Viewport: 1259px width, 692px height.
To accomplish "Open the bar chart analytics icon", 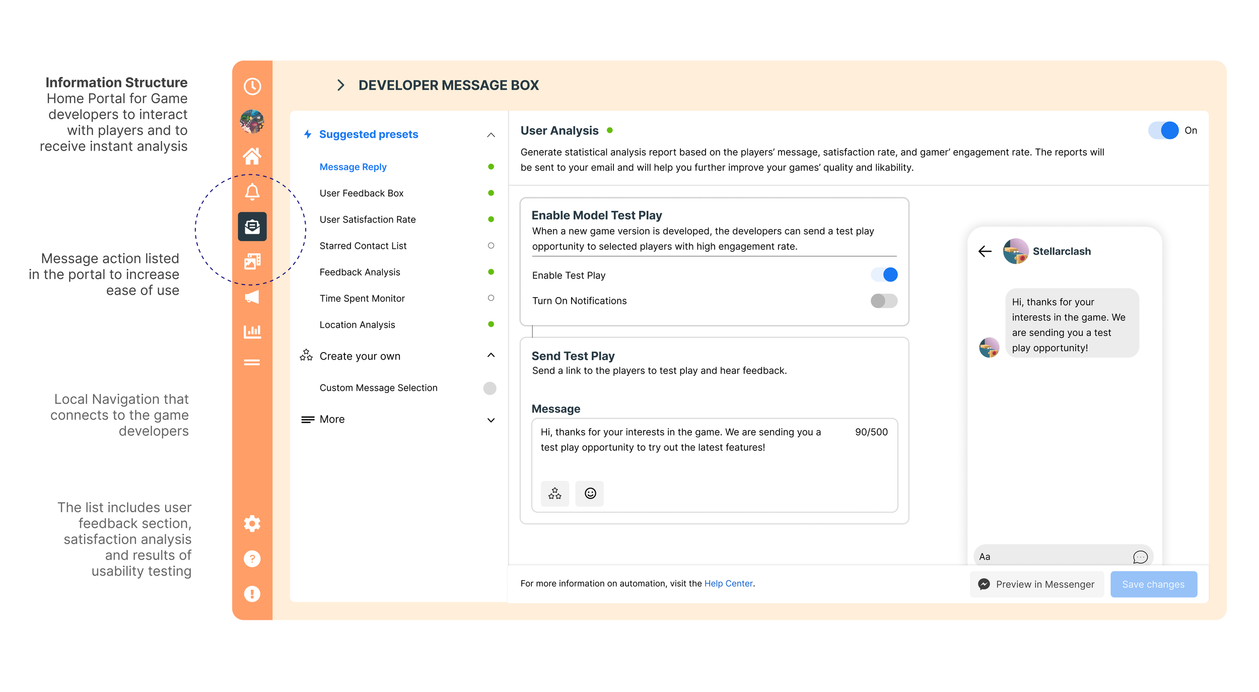I will (252, 331).
